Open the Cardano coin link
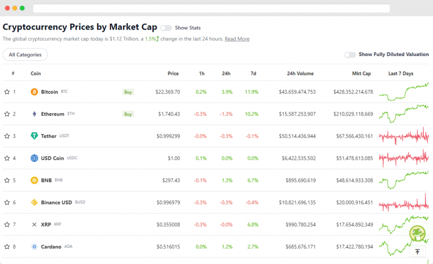Viewport: 433px width, 264px height. [51, 247]
